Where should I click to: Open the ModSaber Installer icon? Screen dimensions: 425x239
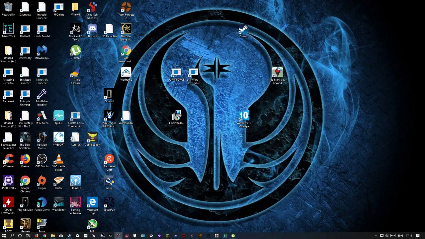click(x=42, y=97)
